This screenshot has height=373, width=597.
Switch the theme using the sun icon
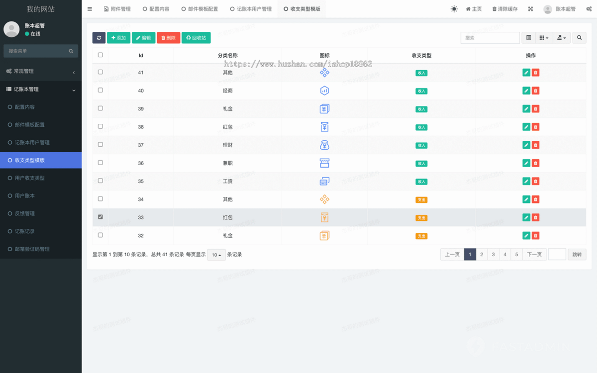454,9
